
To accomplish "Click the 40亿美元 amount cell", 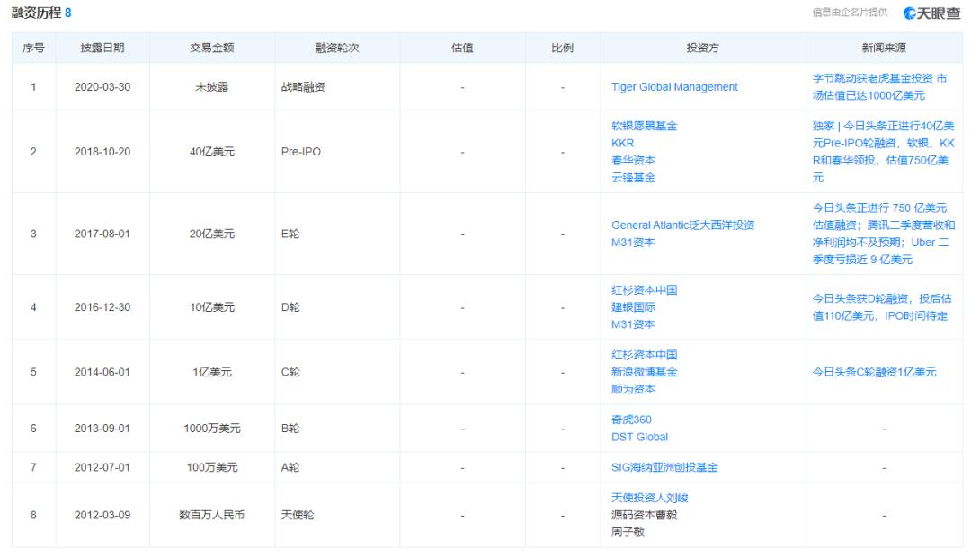I will tap(212, 152).
